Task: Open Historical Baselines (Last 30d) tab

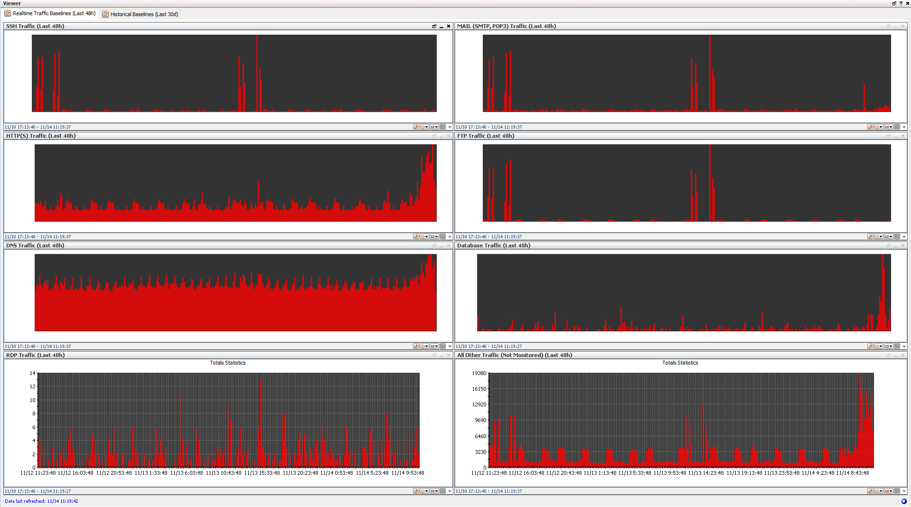Action: [x=140, y=14]
